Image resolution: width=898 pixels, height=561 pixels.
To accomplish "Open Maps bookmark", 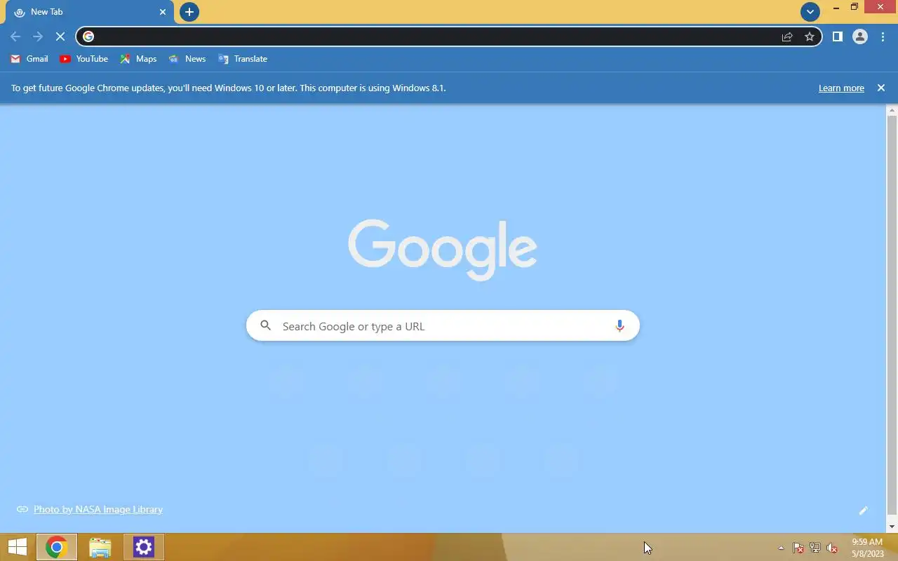I will point(138,59).
